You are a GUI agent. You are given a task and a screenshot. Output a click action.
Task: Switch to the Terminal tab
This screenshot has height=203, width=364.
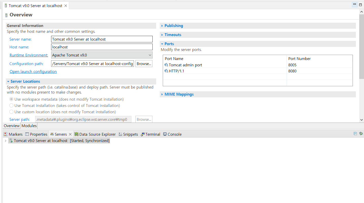151,134
